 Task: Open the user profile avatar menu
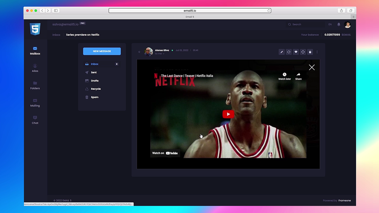point(347,24)
